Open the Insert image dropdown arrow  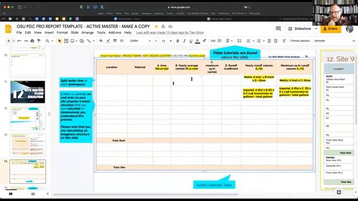point(76,41)
